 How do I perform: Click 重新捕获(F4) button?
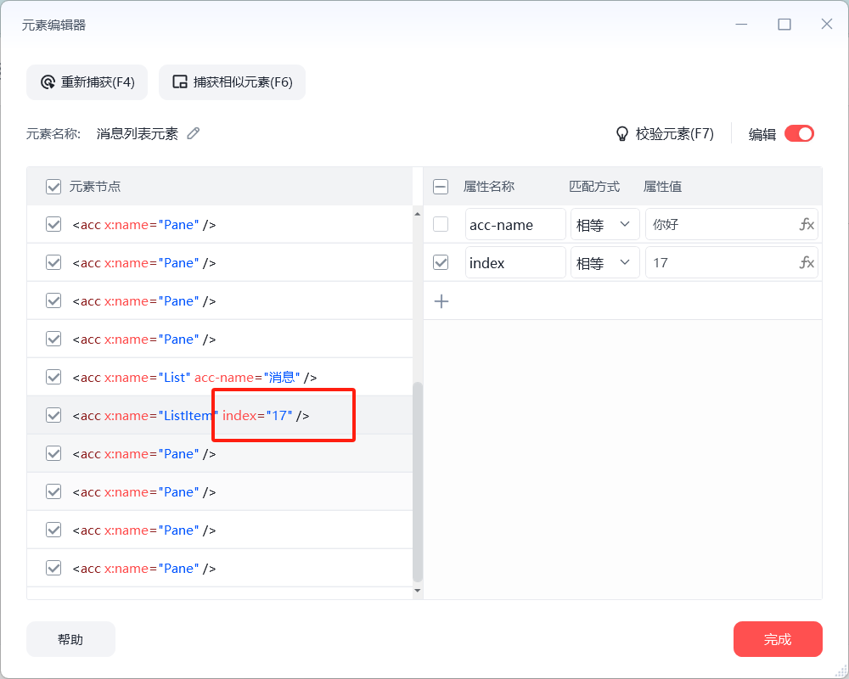point(87,82)
